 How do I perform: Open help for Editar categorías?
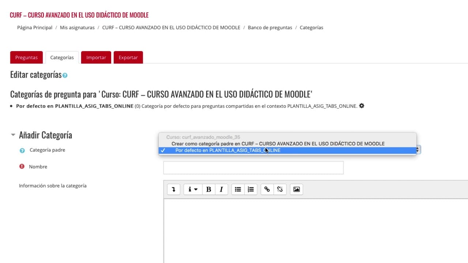pyautogui.click(x=65, y=75)
